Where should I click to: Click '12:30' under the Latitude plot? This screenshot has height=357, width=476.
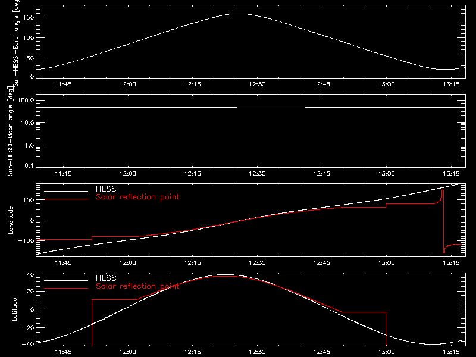[257, 352]
